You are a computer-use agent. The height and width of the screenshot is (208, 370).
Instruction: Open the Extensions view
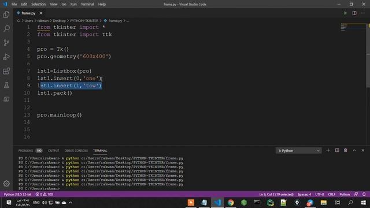coord(6,71)
